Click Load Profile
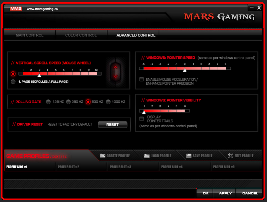Image resolution: width=267 pixels, height=202 pixels. click(x=158, y=156)
